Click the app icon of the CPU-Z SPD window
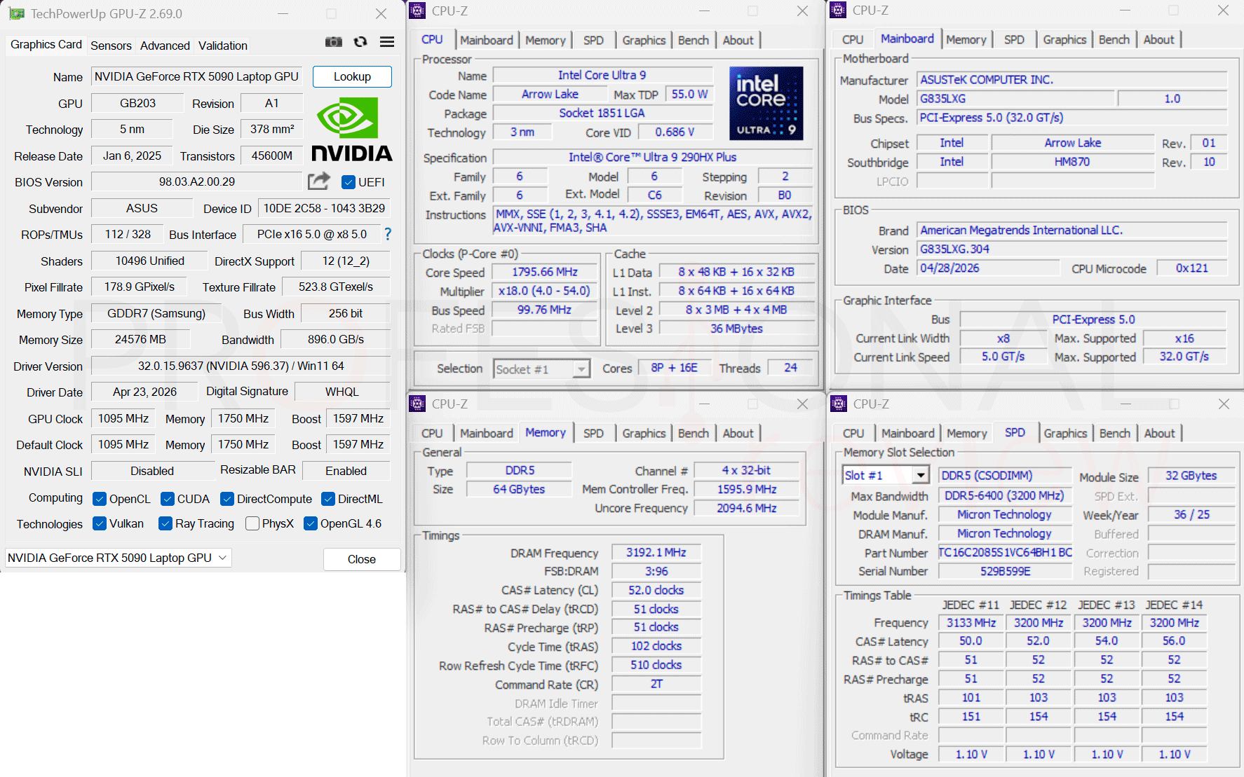Image resolution: width=1244 pixels, height=777 pixels. tap(839, 404)
